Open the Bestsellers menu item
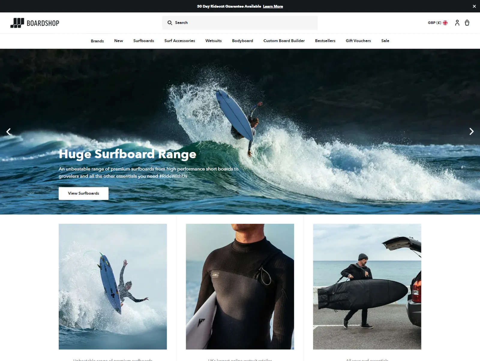The width and height of the screenshot is (480, 361). click(325, 41)
